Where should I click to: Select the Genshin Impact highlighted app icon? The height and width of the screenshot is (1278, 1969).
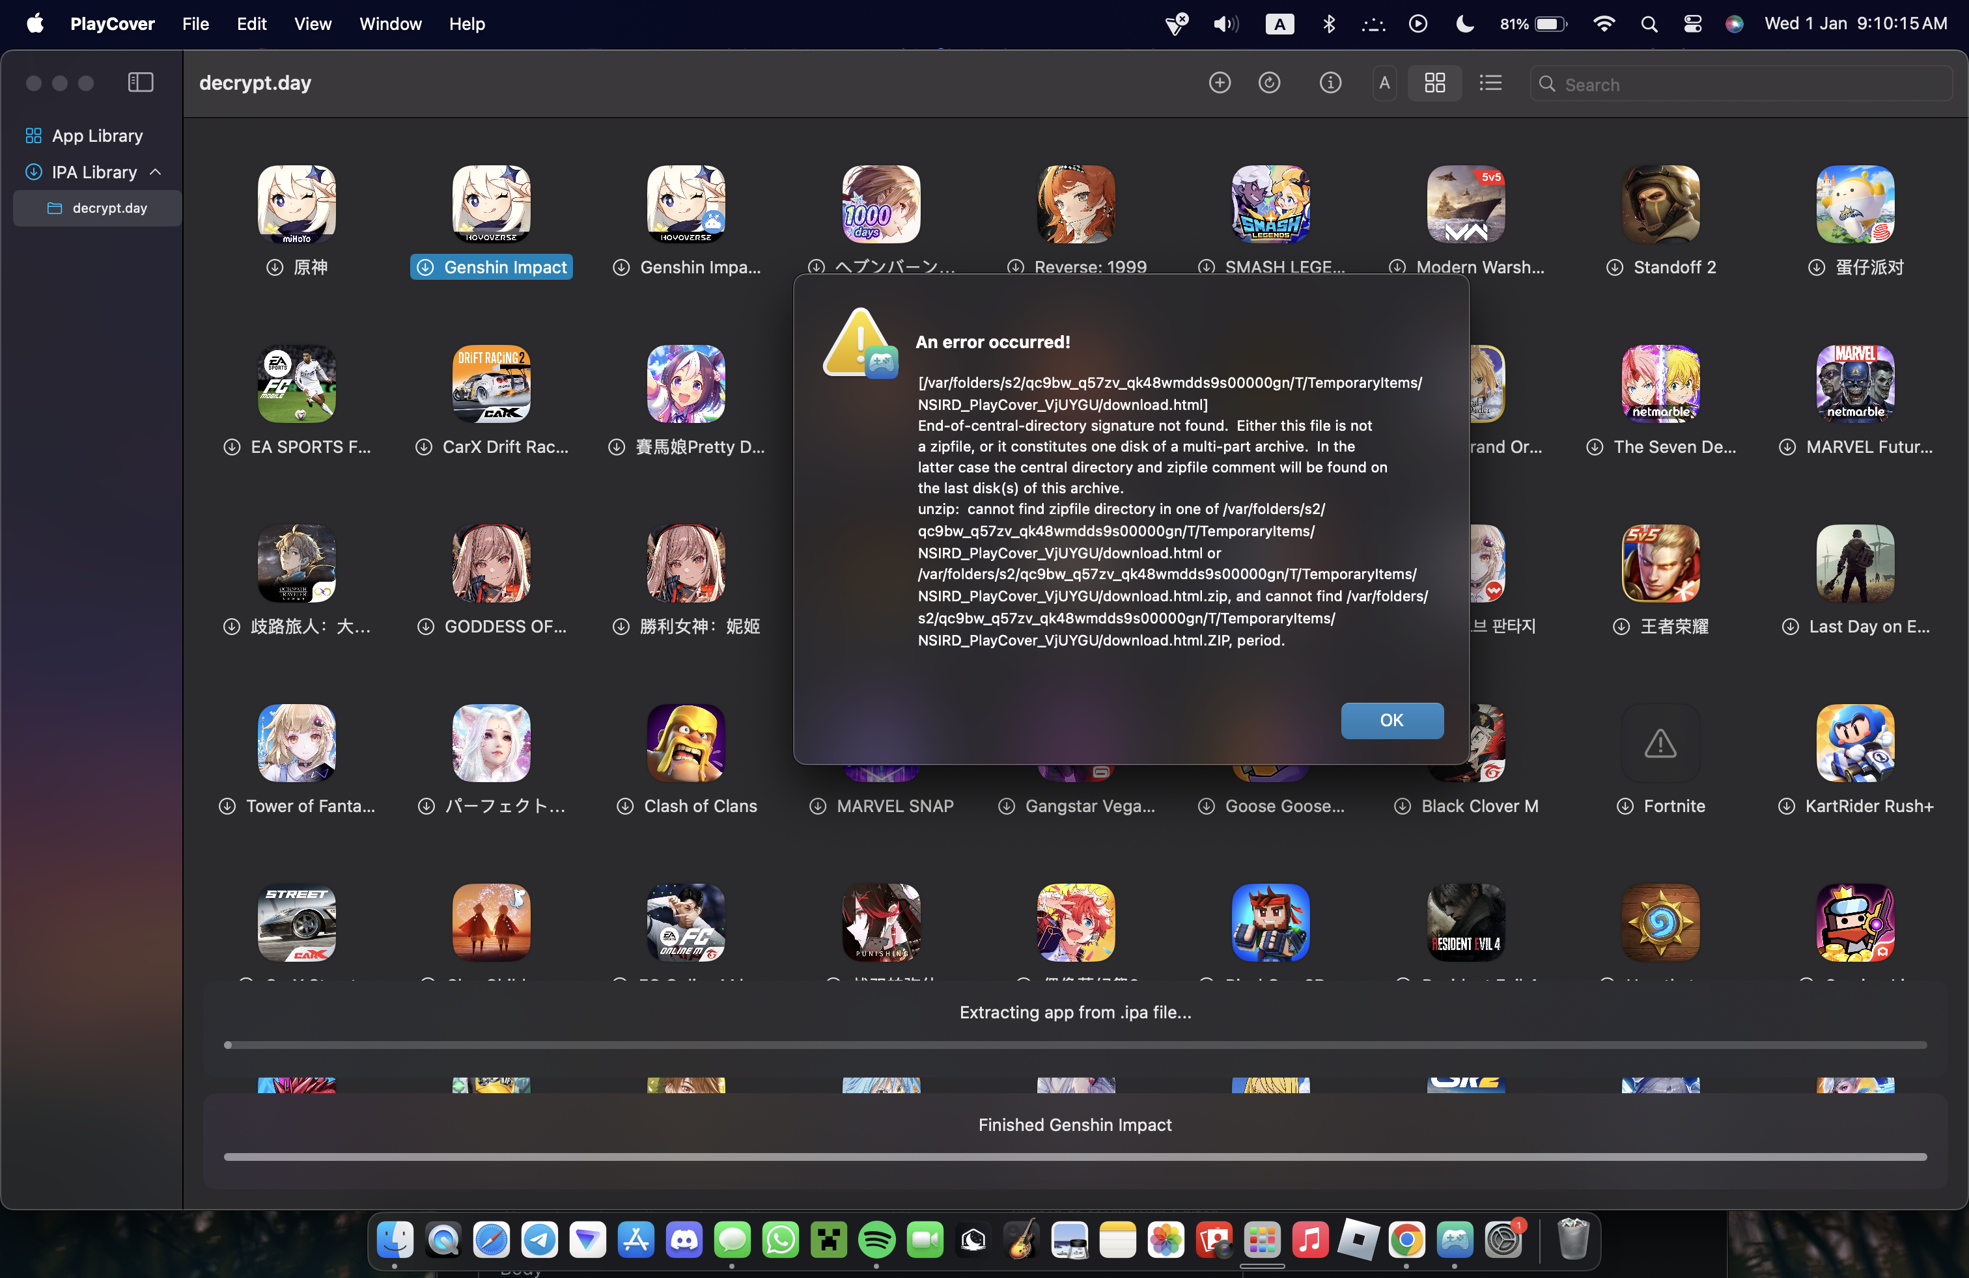(x=492, y=204)
